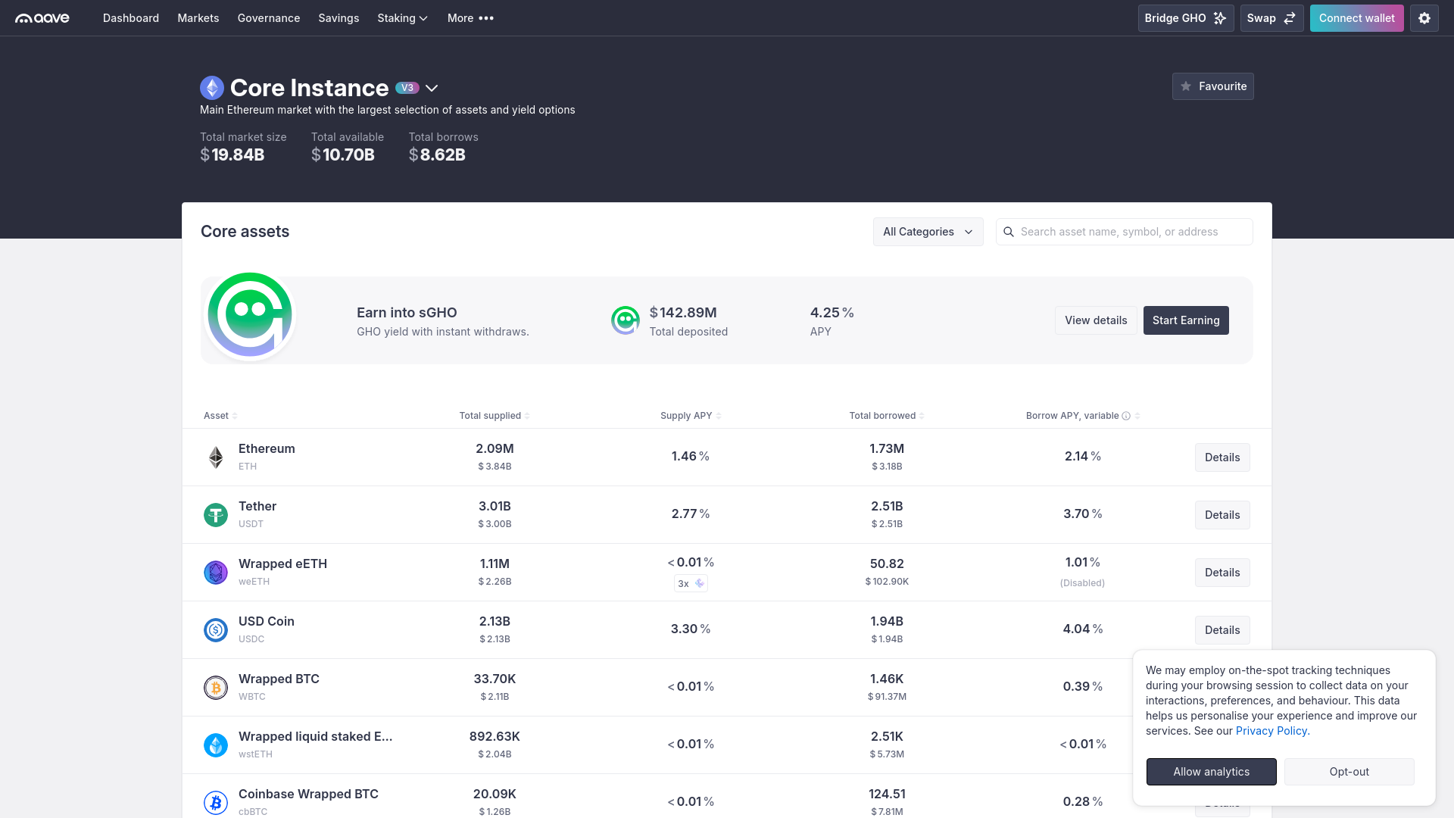1454x818 pixels.
Task: Click the Earn into sGHO heading
Action: coord(407,313)
